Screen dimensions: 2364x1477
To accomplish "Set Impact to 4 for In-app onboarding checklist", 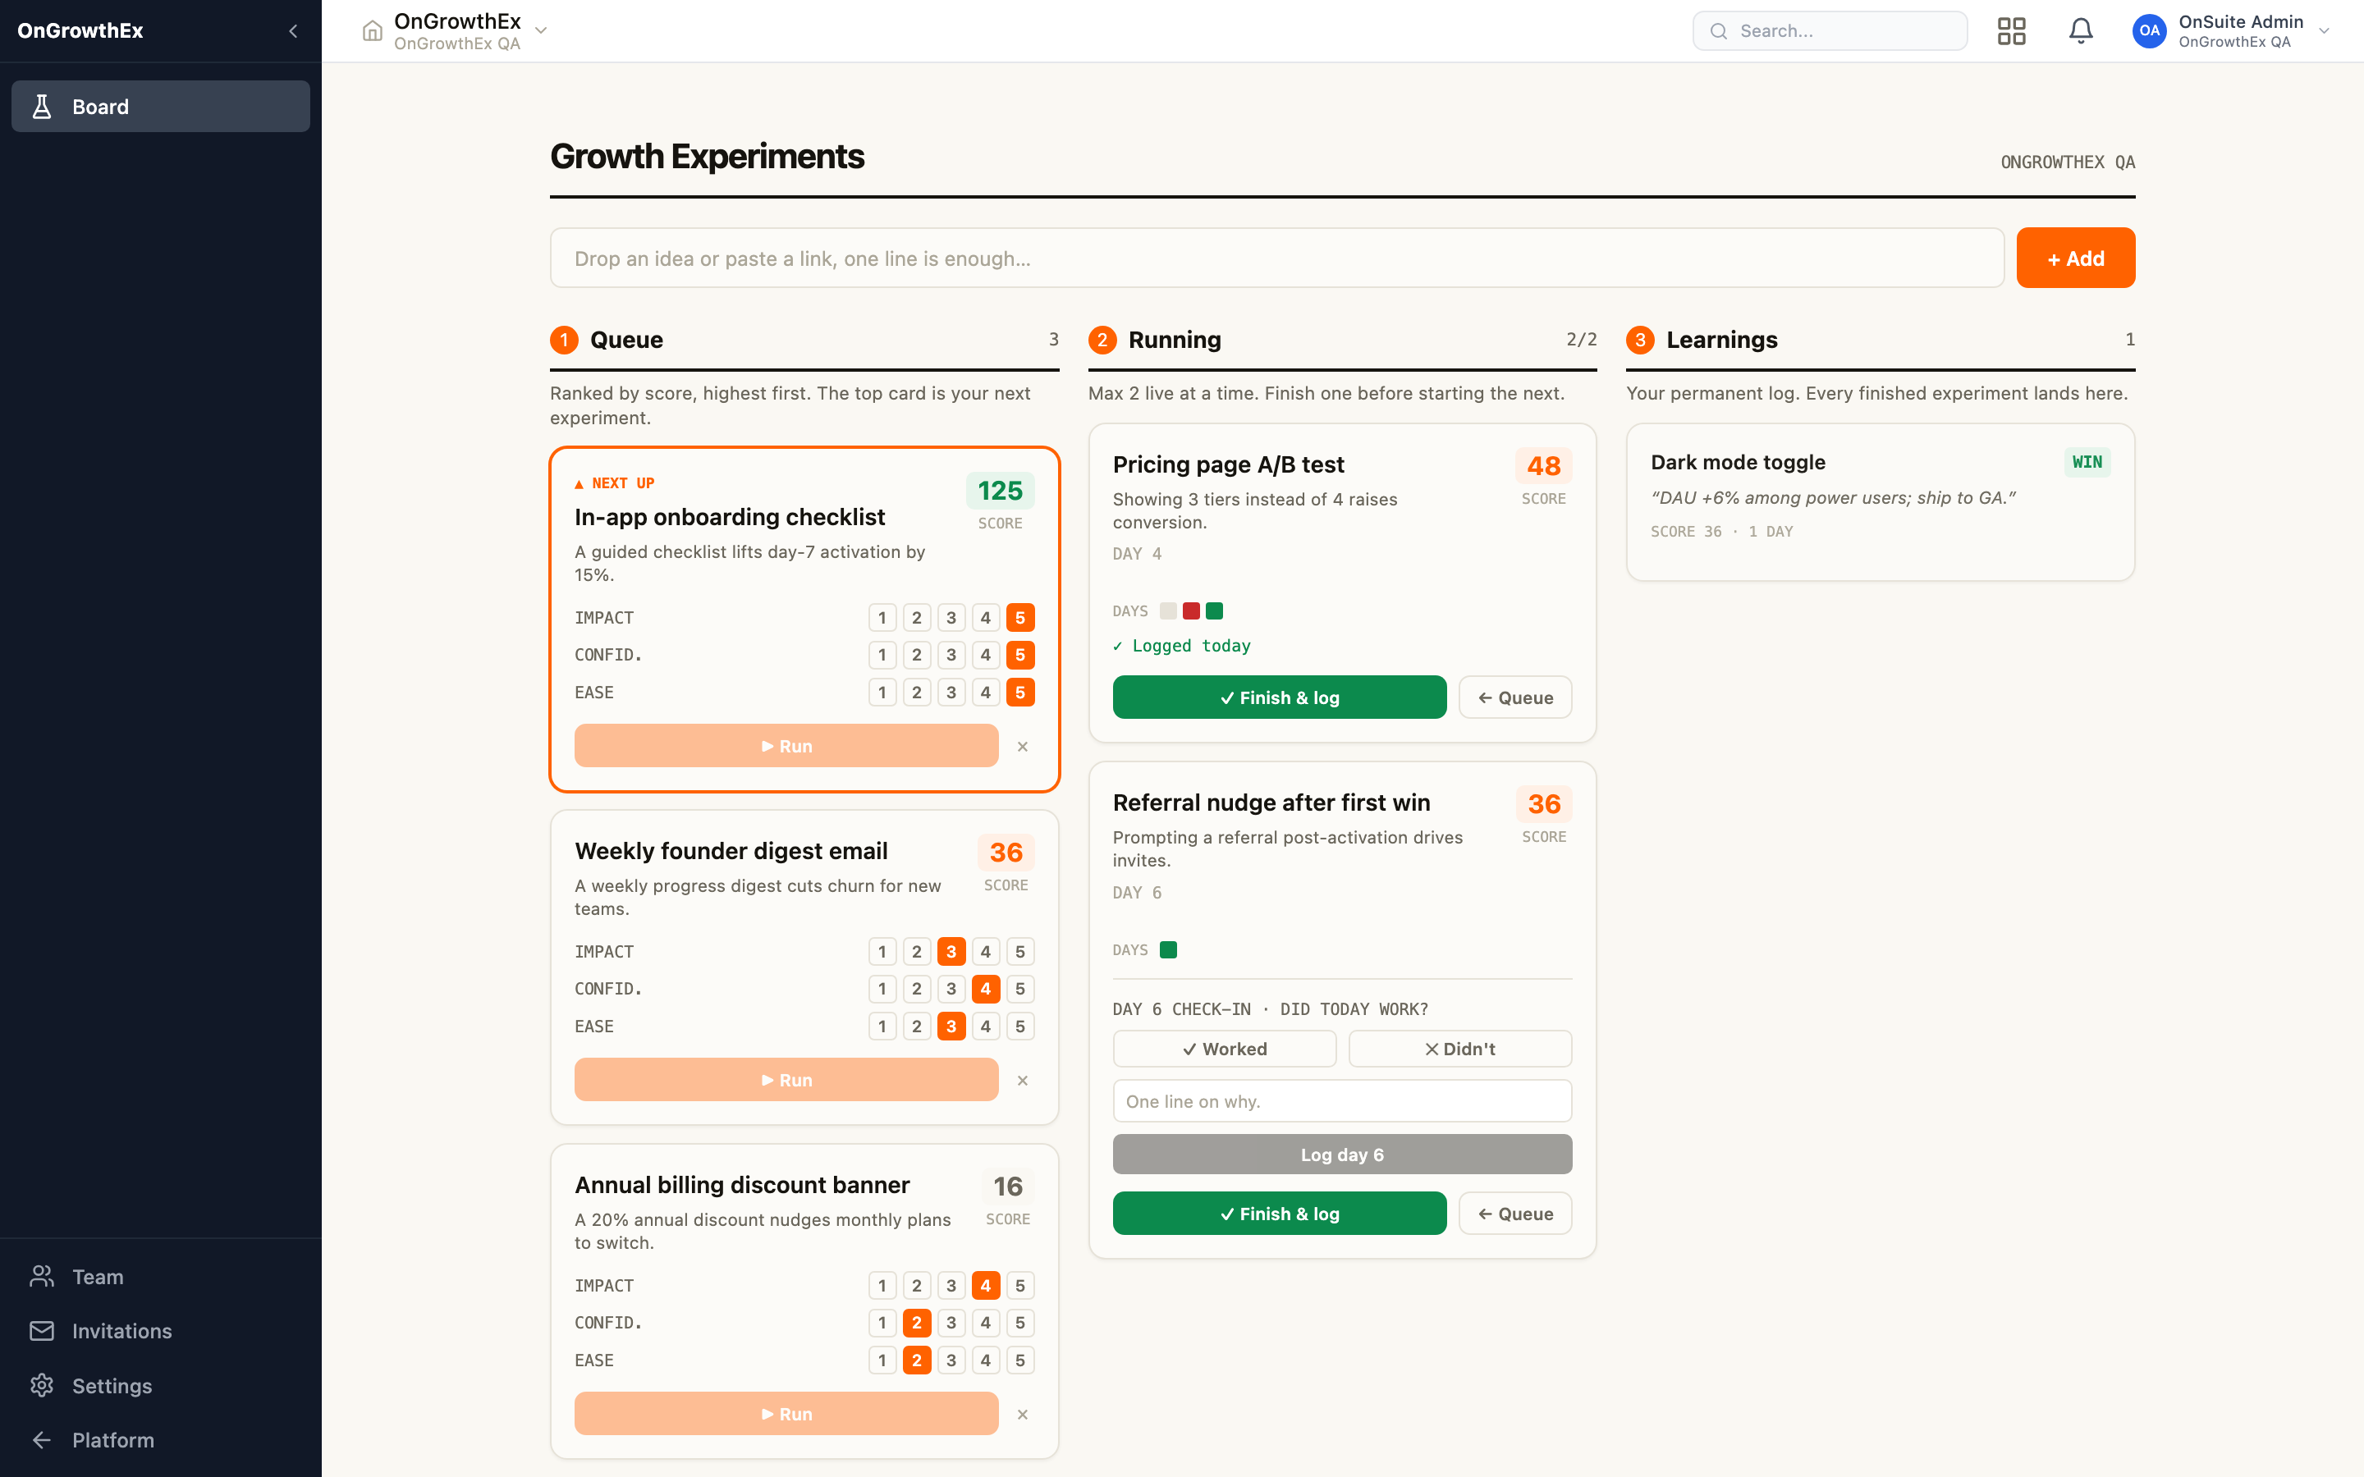I will point(986,617).
